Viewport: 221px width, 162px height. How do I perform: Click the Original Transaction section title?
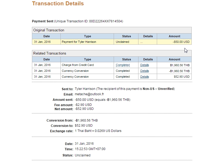pos(49,30)
